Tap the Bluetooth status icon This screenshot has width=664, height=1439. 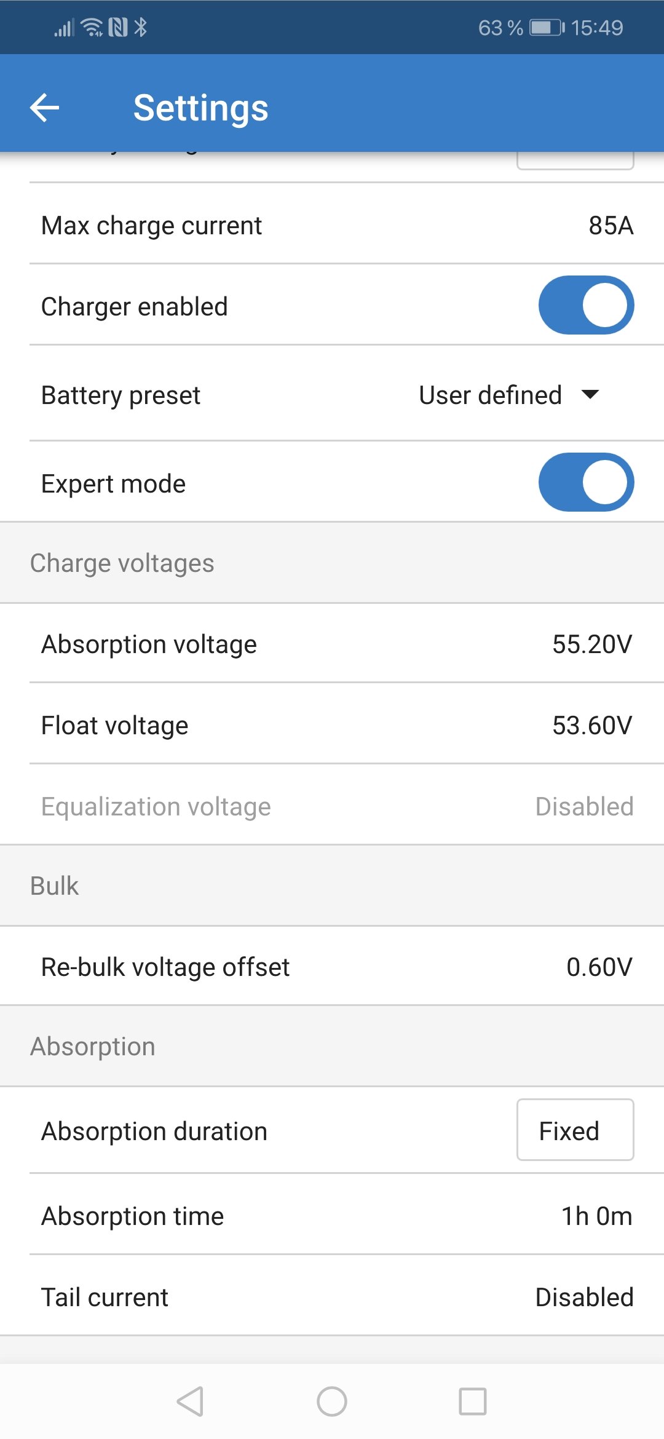click(x=141, y=27)
